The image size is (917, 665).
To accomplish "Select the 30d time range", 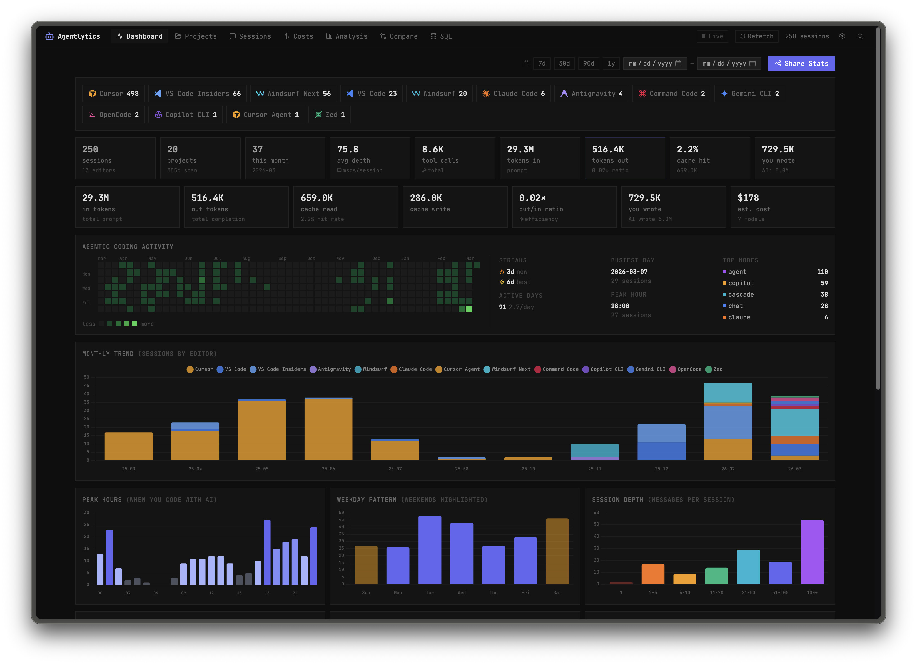I will 564,63.
